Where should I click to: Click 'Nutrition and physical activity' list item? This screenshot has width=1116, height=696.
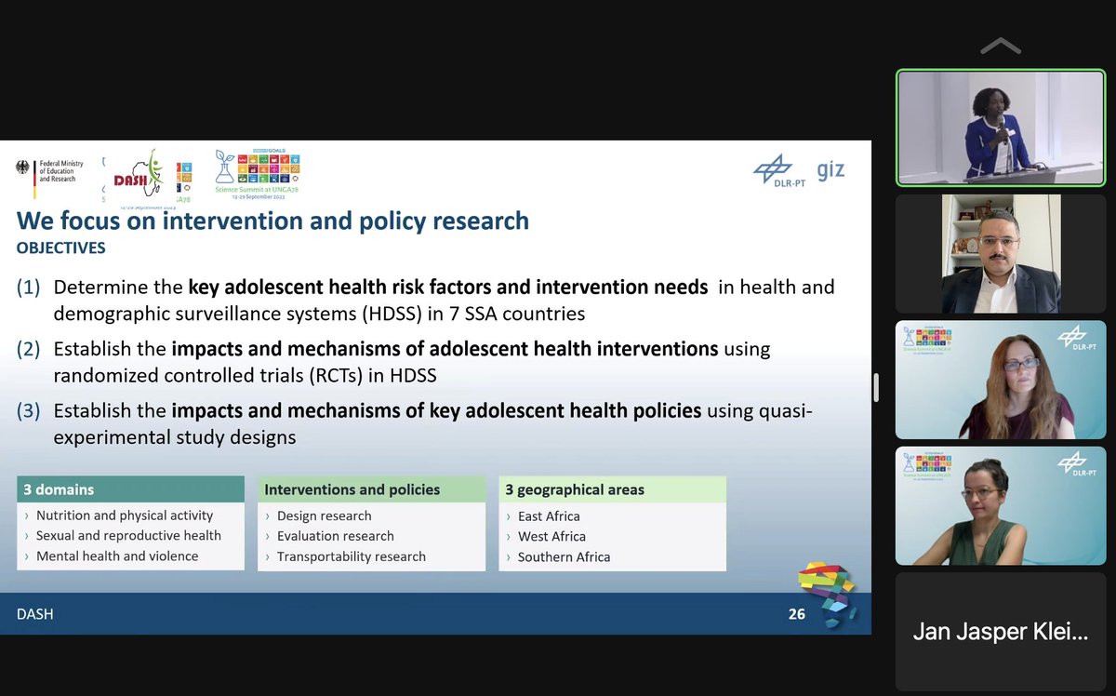(x=125, y=515)
